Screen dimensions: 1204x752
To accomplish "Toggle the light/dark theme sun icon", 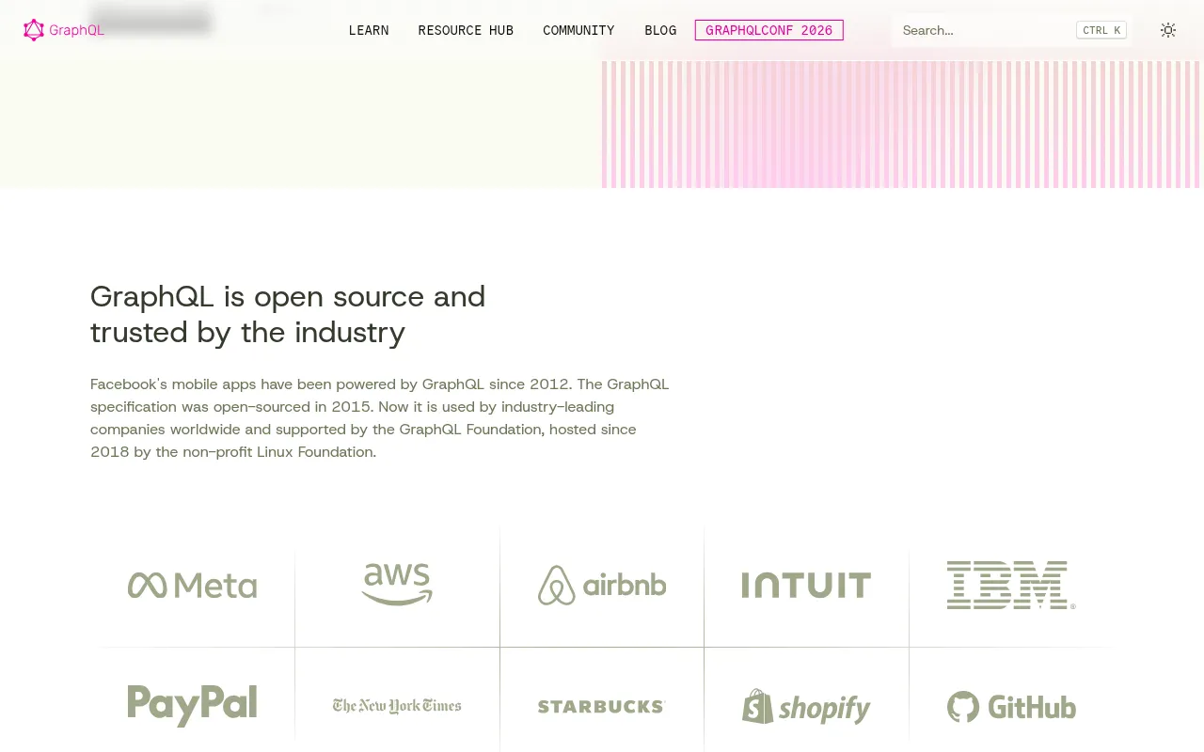I will click(x=1168, y=30).
